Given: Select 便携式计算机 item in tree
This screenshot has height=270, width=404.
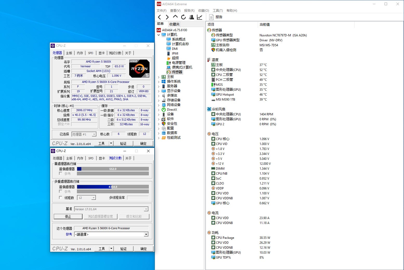Looking at the screenshot, I should pos(182,67).
